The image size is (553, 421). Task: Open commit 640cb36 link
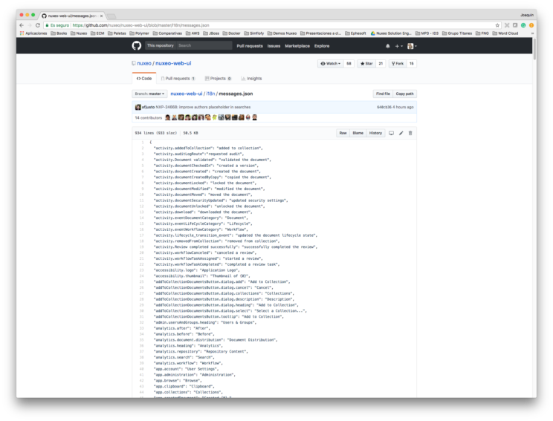coord(384,107)
